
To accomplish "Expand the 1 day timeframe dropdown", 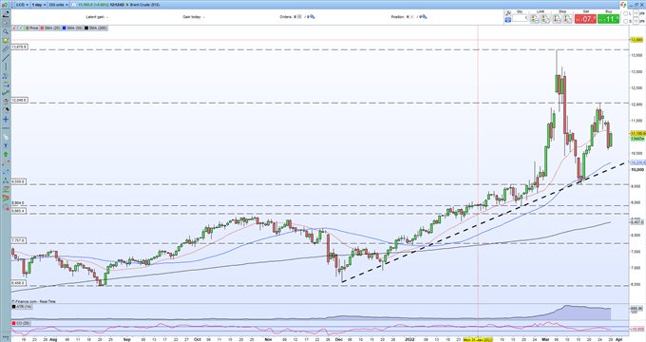I will point(39,5).
